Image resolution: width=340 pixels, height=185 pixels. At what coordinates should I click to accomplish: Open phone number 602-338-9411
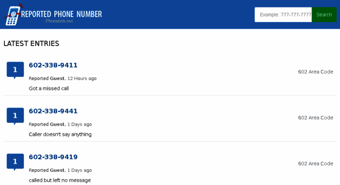pos(53,65)
